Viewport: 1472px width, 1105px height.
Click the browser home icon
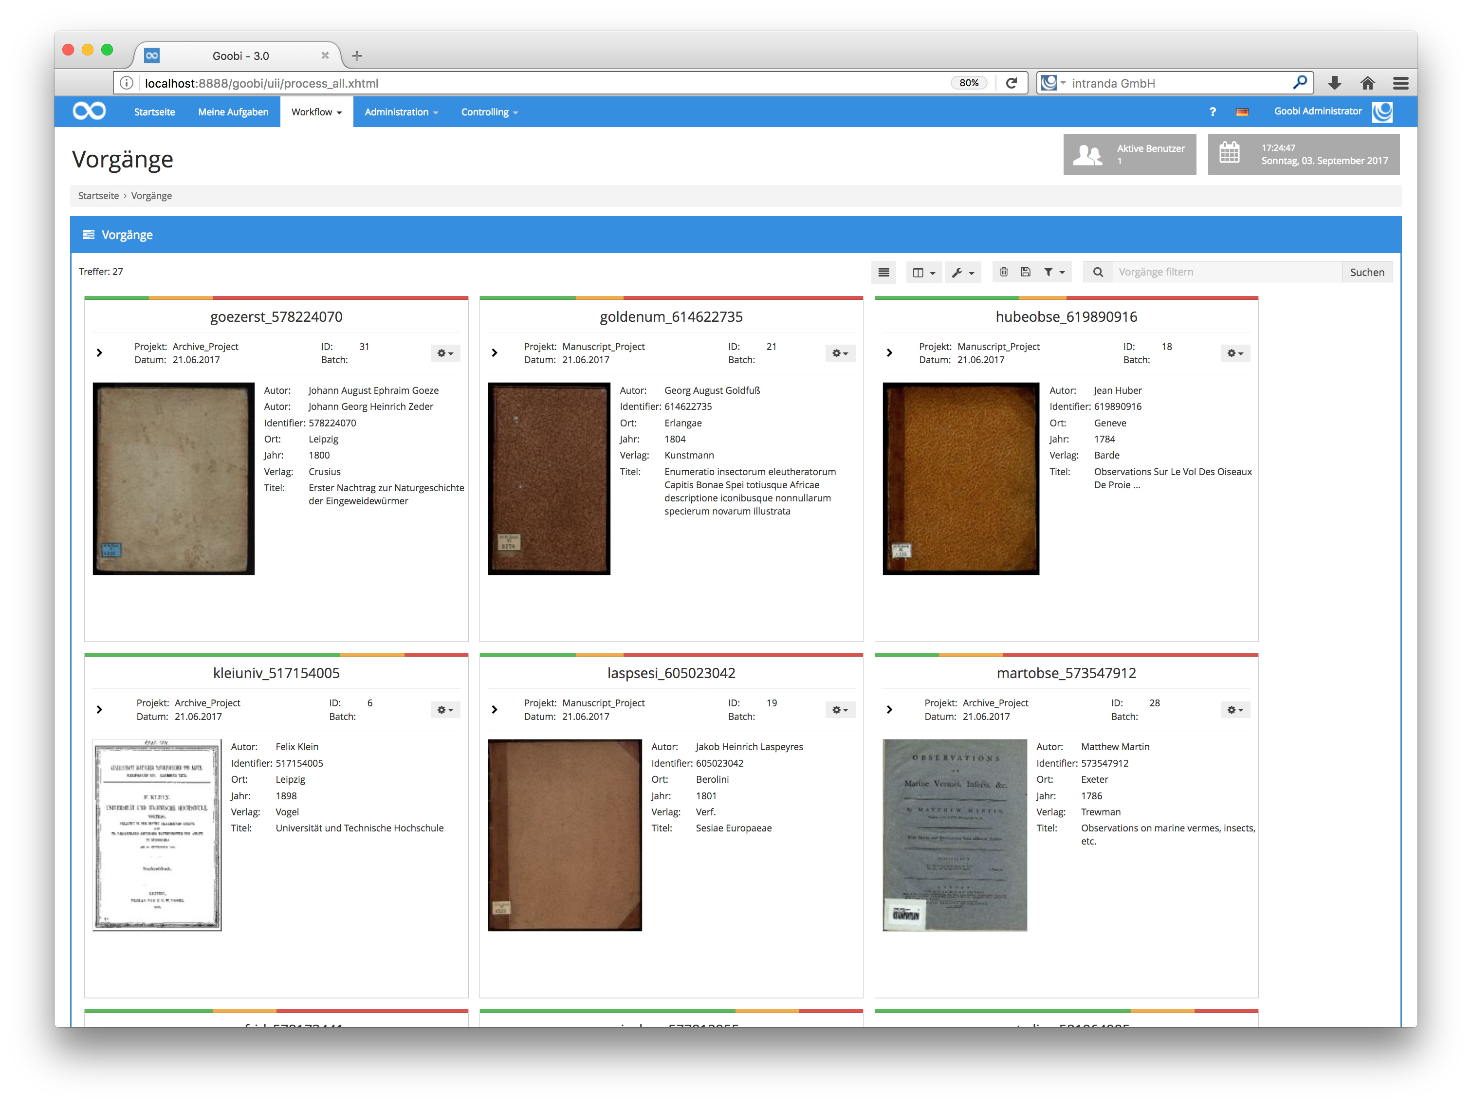click(1367, 83)
